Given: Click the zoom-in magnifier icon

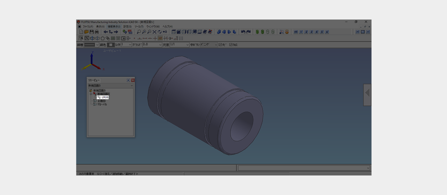Looking at the screenshot, I should [x=144, y=32].
